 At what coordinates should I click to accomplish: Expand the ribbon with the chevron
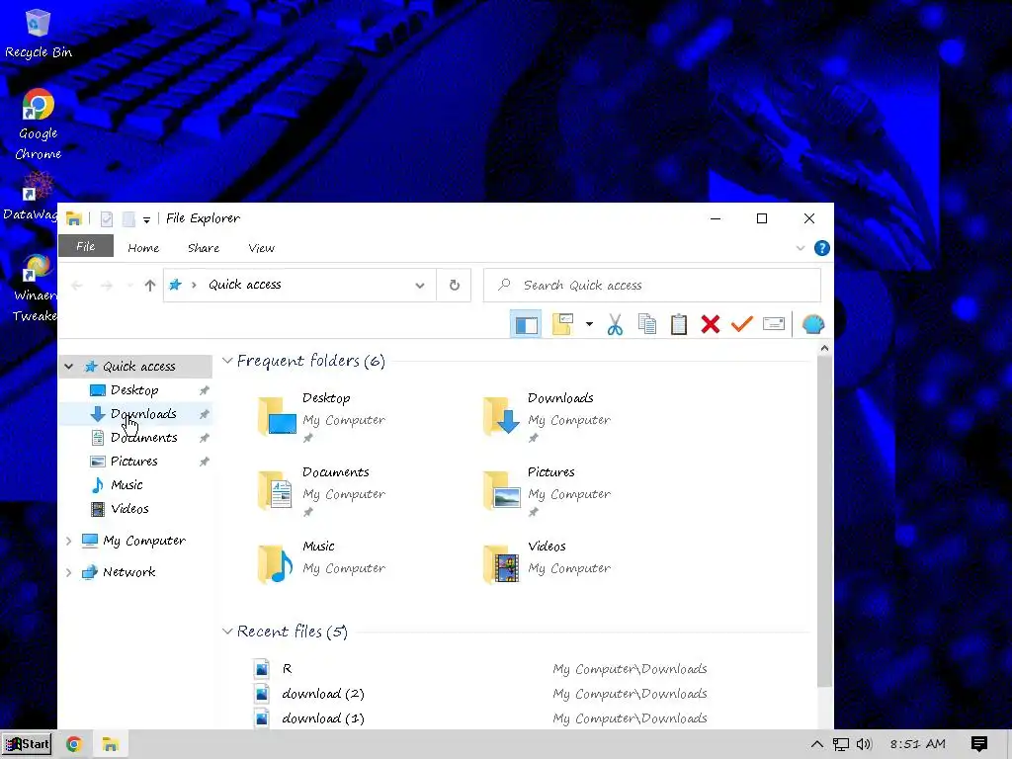(x=801, y=248)
